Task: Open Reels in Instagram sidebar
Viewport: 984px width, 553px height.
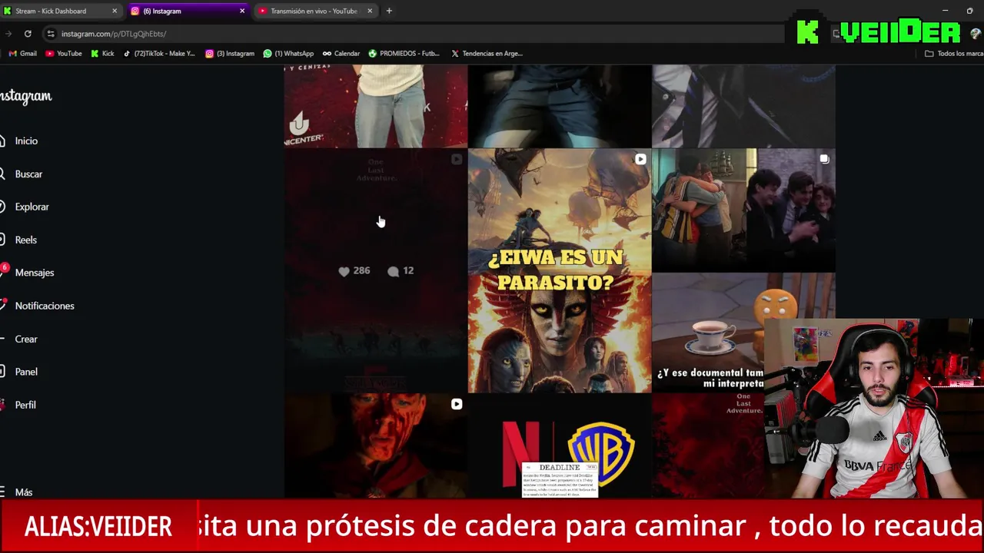Action: (25, 240)
